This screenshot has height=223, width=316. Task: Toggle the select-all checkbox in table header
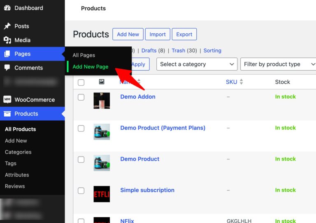click(81, 83)
